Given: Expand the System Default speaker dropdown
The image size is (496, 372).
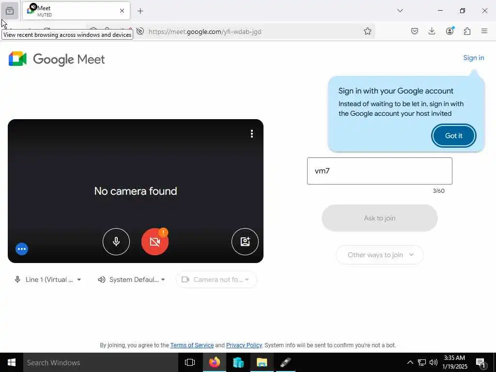Looking at the screenshot, I should click(131, 279).
